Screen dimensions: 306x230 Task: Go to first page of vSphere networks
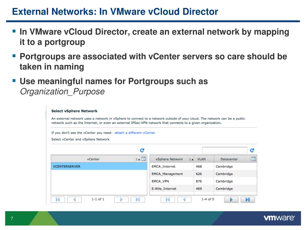[168, 200]
